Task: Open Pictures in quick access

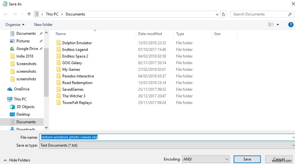Action: [23, 41]
